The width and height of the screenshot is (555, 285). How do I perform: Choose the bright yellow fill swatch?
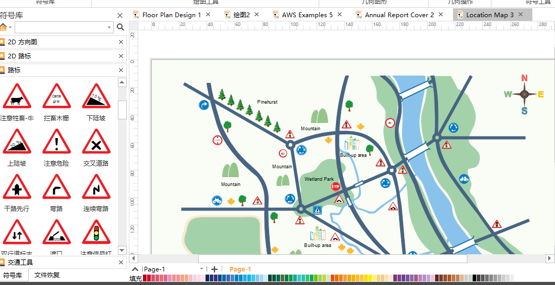pyautogui.click(x=370, y=278)
